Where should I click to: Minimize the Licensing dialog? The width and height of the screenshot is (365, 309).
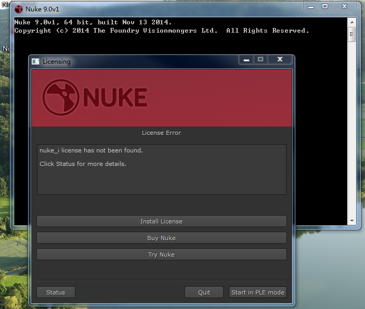point(246,60)
